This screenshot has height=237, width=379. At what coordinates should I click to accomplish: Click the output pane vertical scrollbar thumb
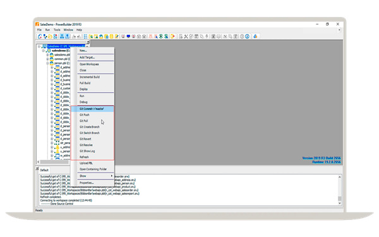339,198
